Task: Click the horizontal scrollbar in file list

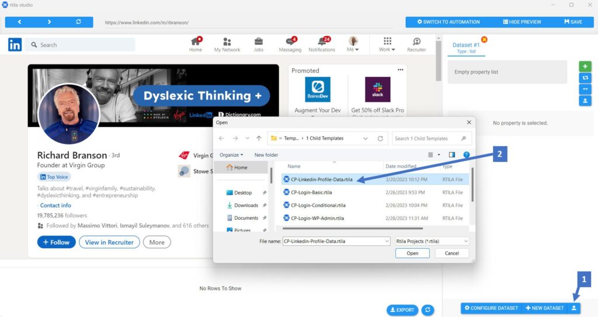Action: tap(353, 228)
